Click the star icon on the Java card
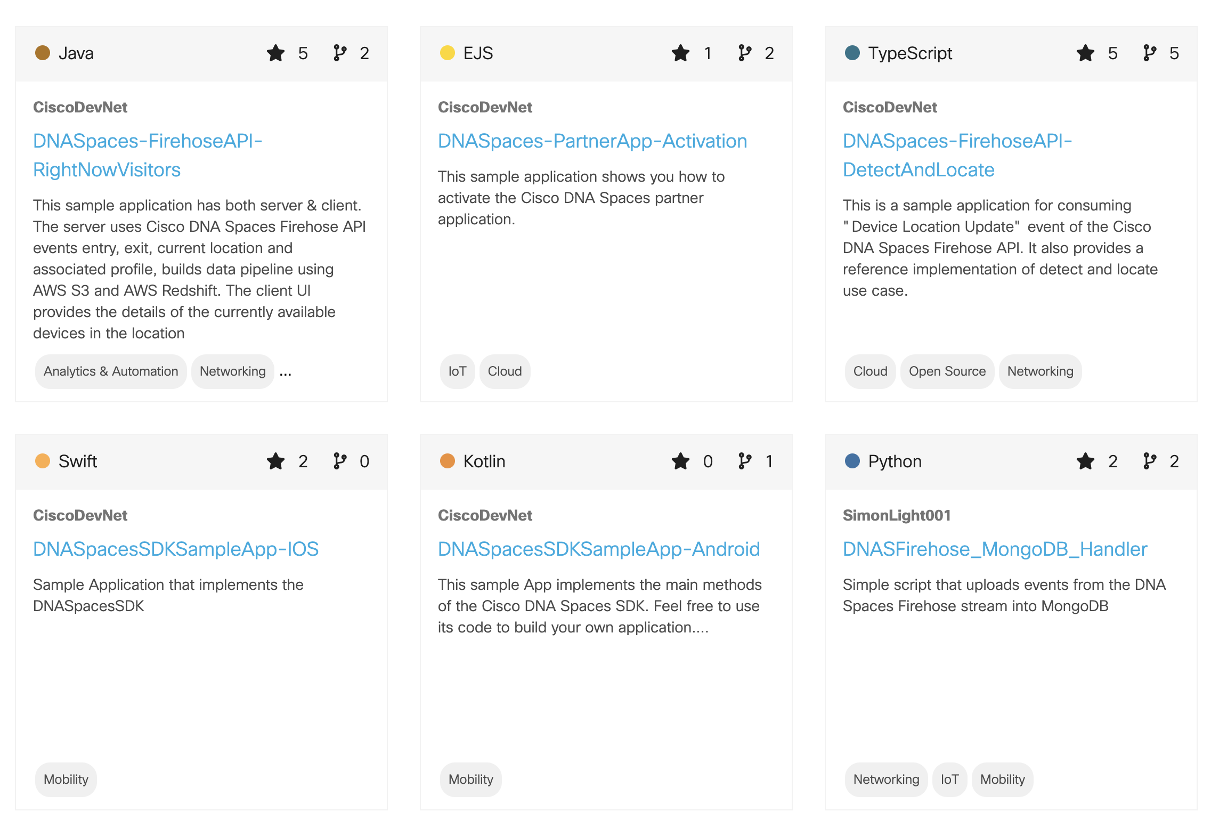 pyautogui.click(x=275, y=53)
